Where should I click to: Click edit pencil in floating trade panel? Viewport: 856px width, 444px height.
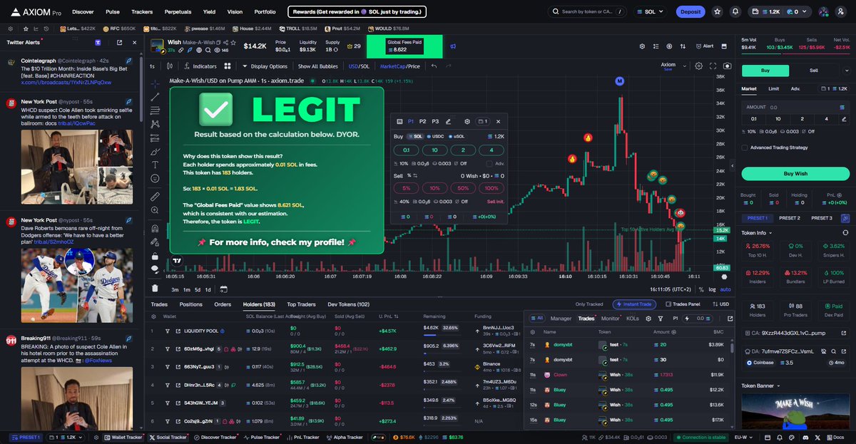click(x=448, y=122)
